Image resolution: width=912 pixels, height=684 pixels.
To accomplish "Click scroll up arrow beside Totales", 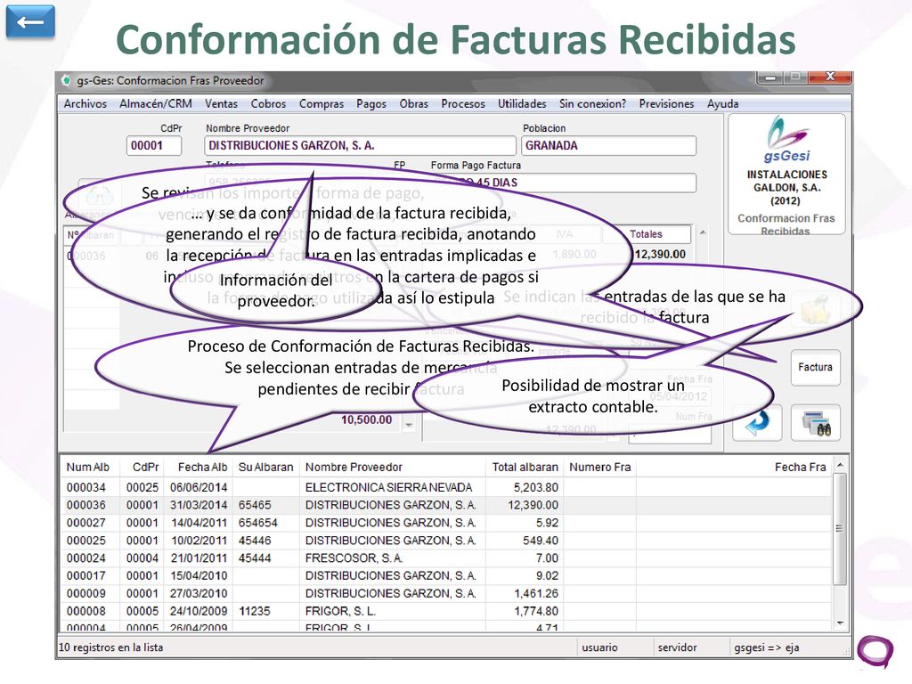I will pyautogui.click(x=703, y=232).
